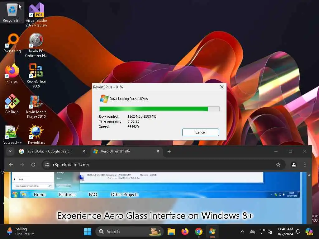This screenshot has height=239, width=319.
Task: Switch to Chrome on the taskbar
Action: [x=199, y=232]
